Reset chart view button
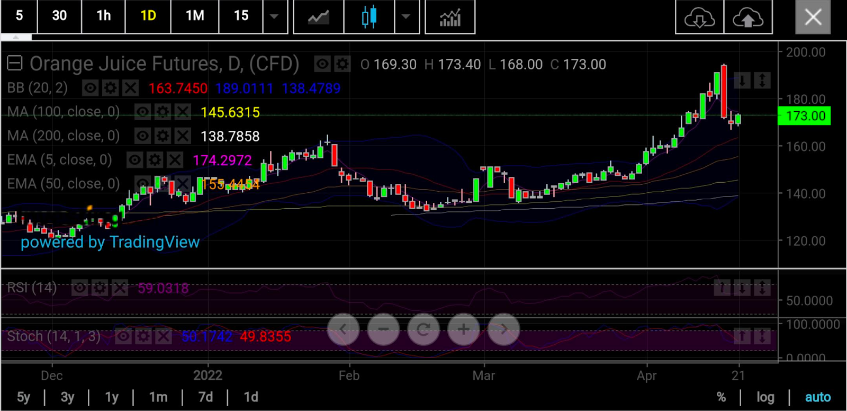Screen dimensions: 847x411 coord(424,329)
